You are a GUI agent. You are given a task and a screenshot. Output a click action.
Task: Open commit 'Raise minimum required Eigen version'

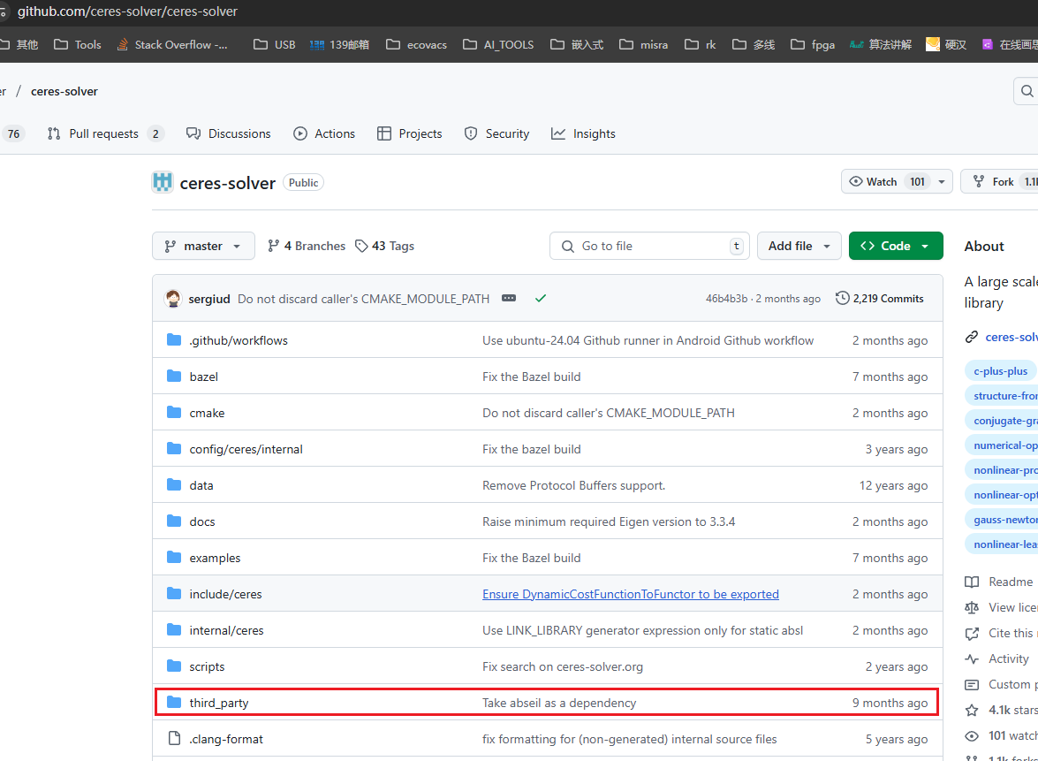pyautogui.click(x=609, y=521)
